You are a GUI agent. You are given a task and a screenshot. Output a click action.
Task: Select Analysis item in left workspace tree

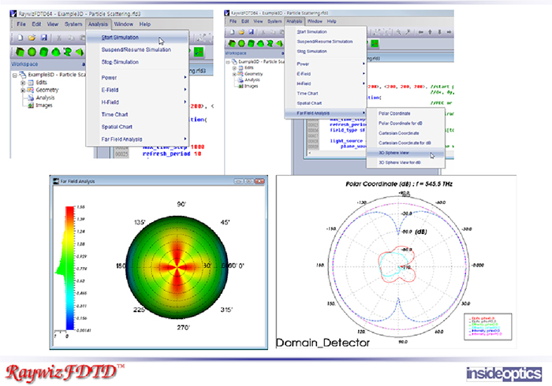(x=45, y=98)
